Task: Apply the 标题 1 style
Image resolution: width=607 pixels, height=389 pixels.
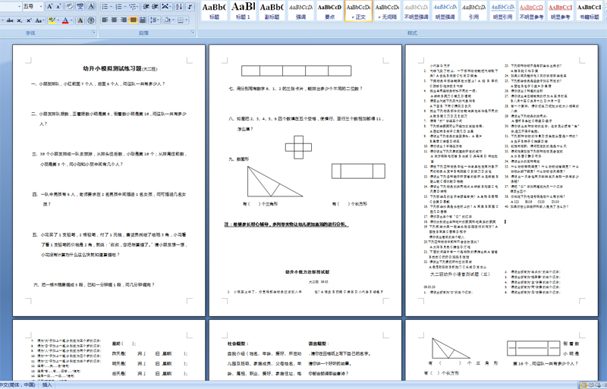Action: pos(243,11)
